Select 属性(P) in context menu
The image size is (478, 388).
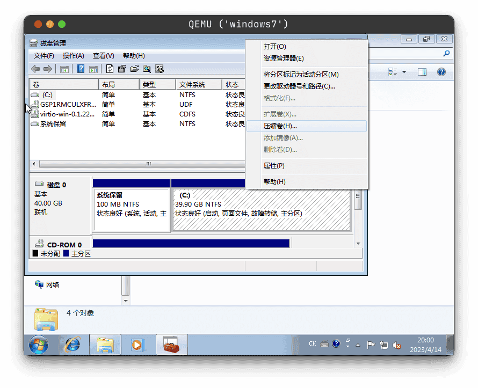[x=306, y=166]
